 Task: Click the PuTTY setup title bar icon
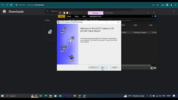(x=58, y=22)
